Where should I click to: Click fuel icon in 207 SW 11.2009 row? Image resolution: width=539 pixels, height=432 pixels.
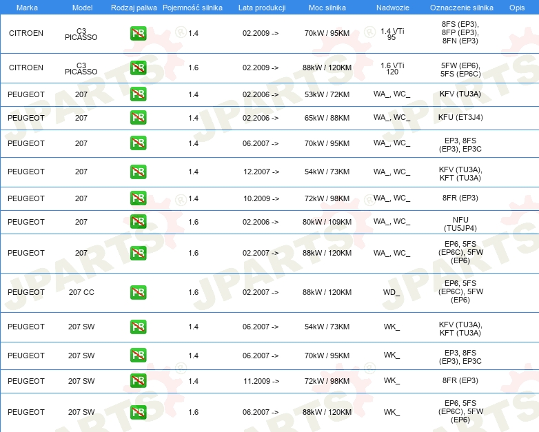click(x=138, y=381)
